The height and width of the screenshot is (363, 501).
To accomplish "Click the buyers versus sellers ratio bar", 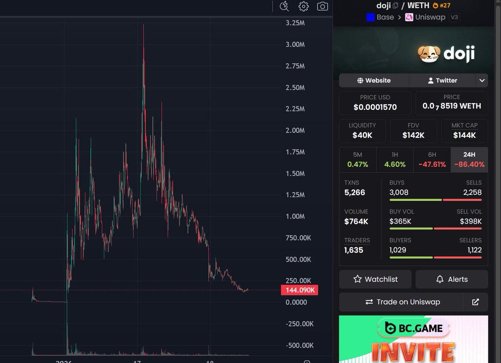I will coord(435,257).
